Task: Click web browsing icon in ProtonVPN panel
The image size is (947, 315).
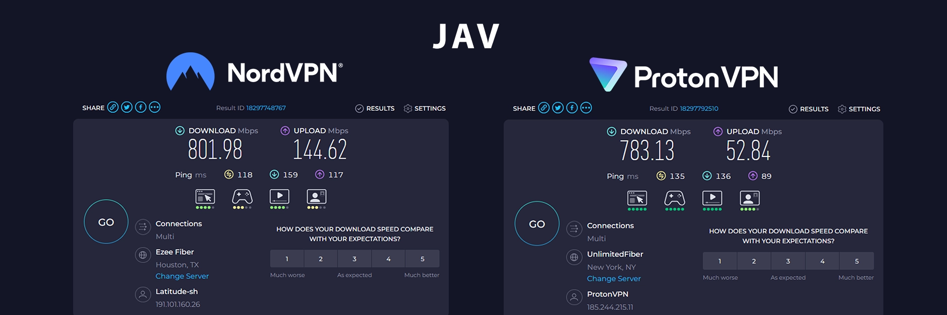Action: coord(637,198)
